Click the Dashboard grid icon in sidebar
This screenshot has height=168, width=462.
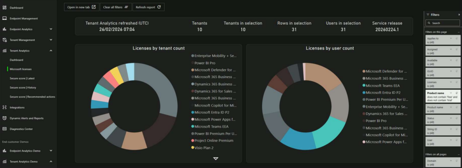pyautogui.click(x=5, y=8)
